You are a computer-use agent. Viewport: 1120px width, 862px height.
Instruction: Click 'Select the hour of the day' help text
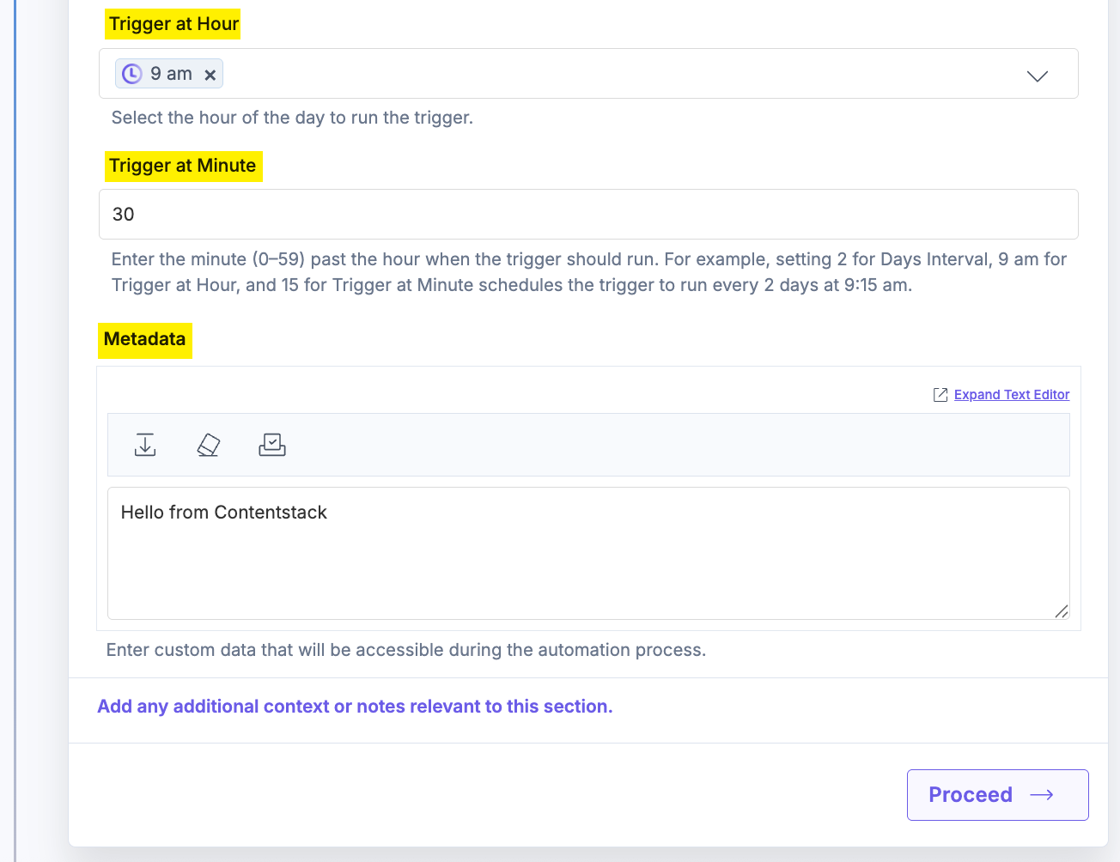tap(292, 118)
